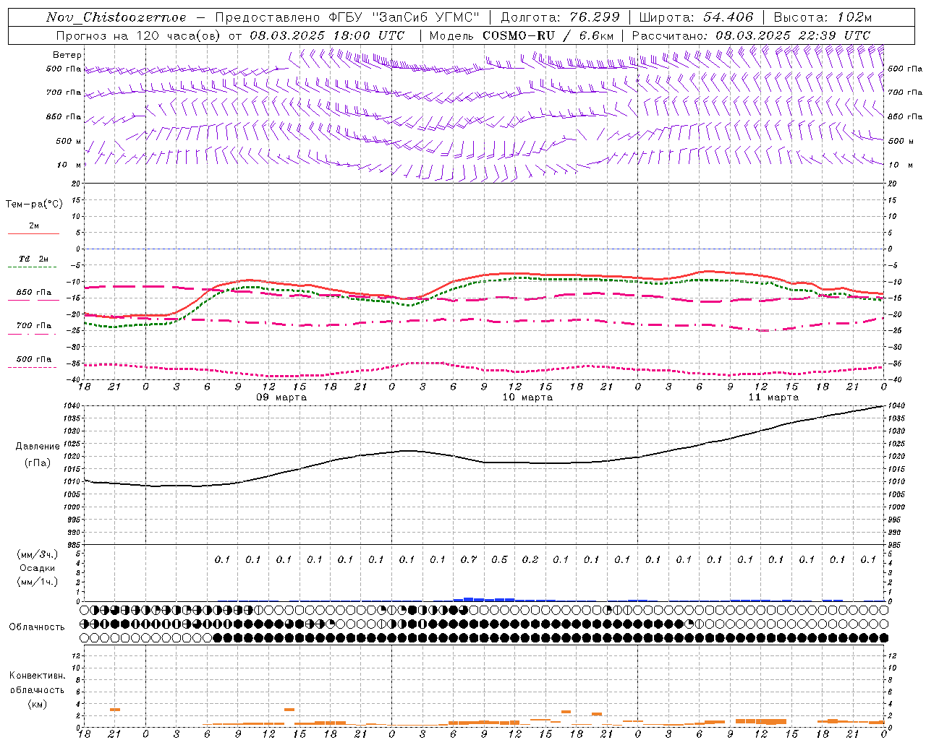This screenshot has height=740, width=926.
Task: Click the 0.2 precipitation value
Action: coord(530,559)
